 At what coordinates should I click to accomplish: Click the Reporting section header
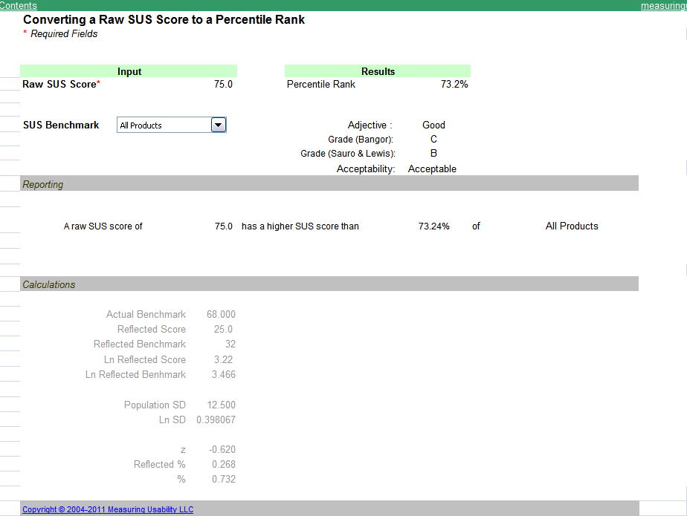point(329,183)
